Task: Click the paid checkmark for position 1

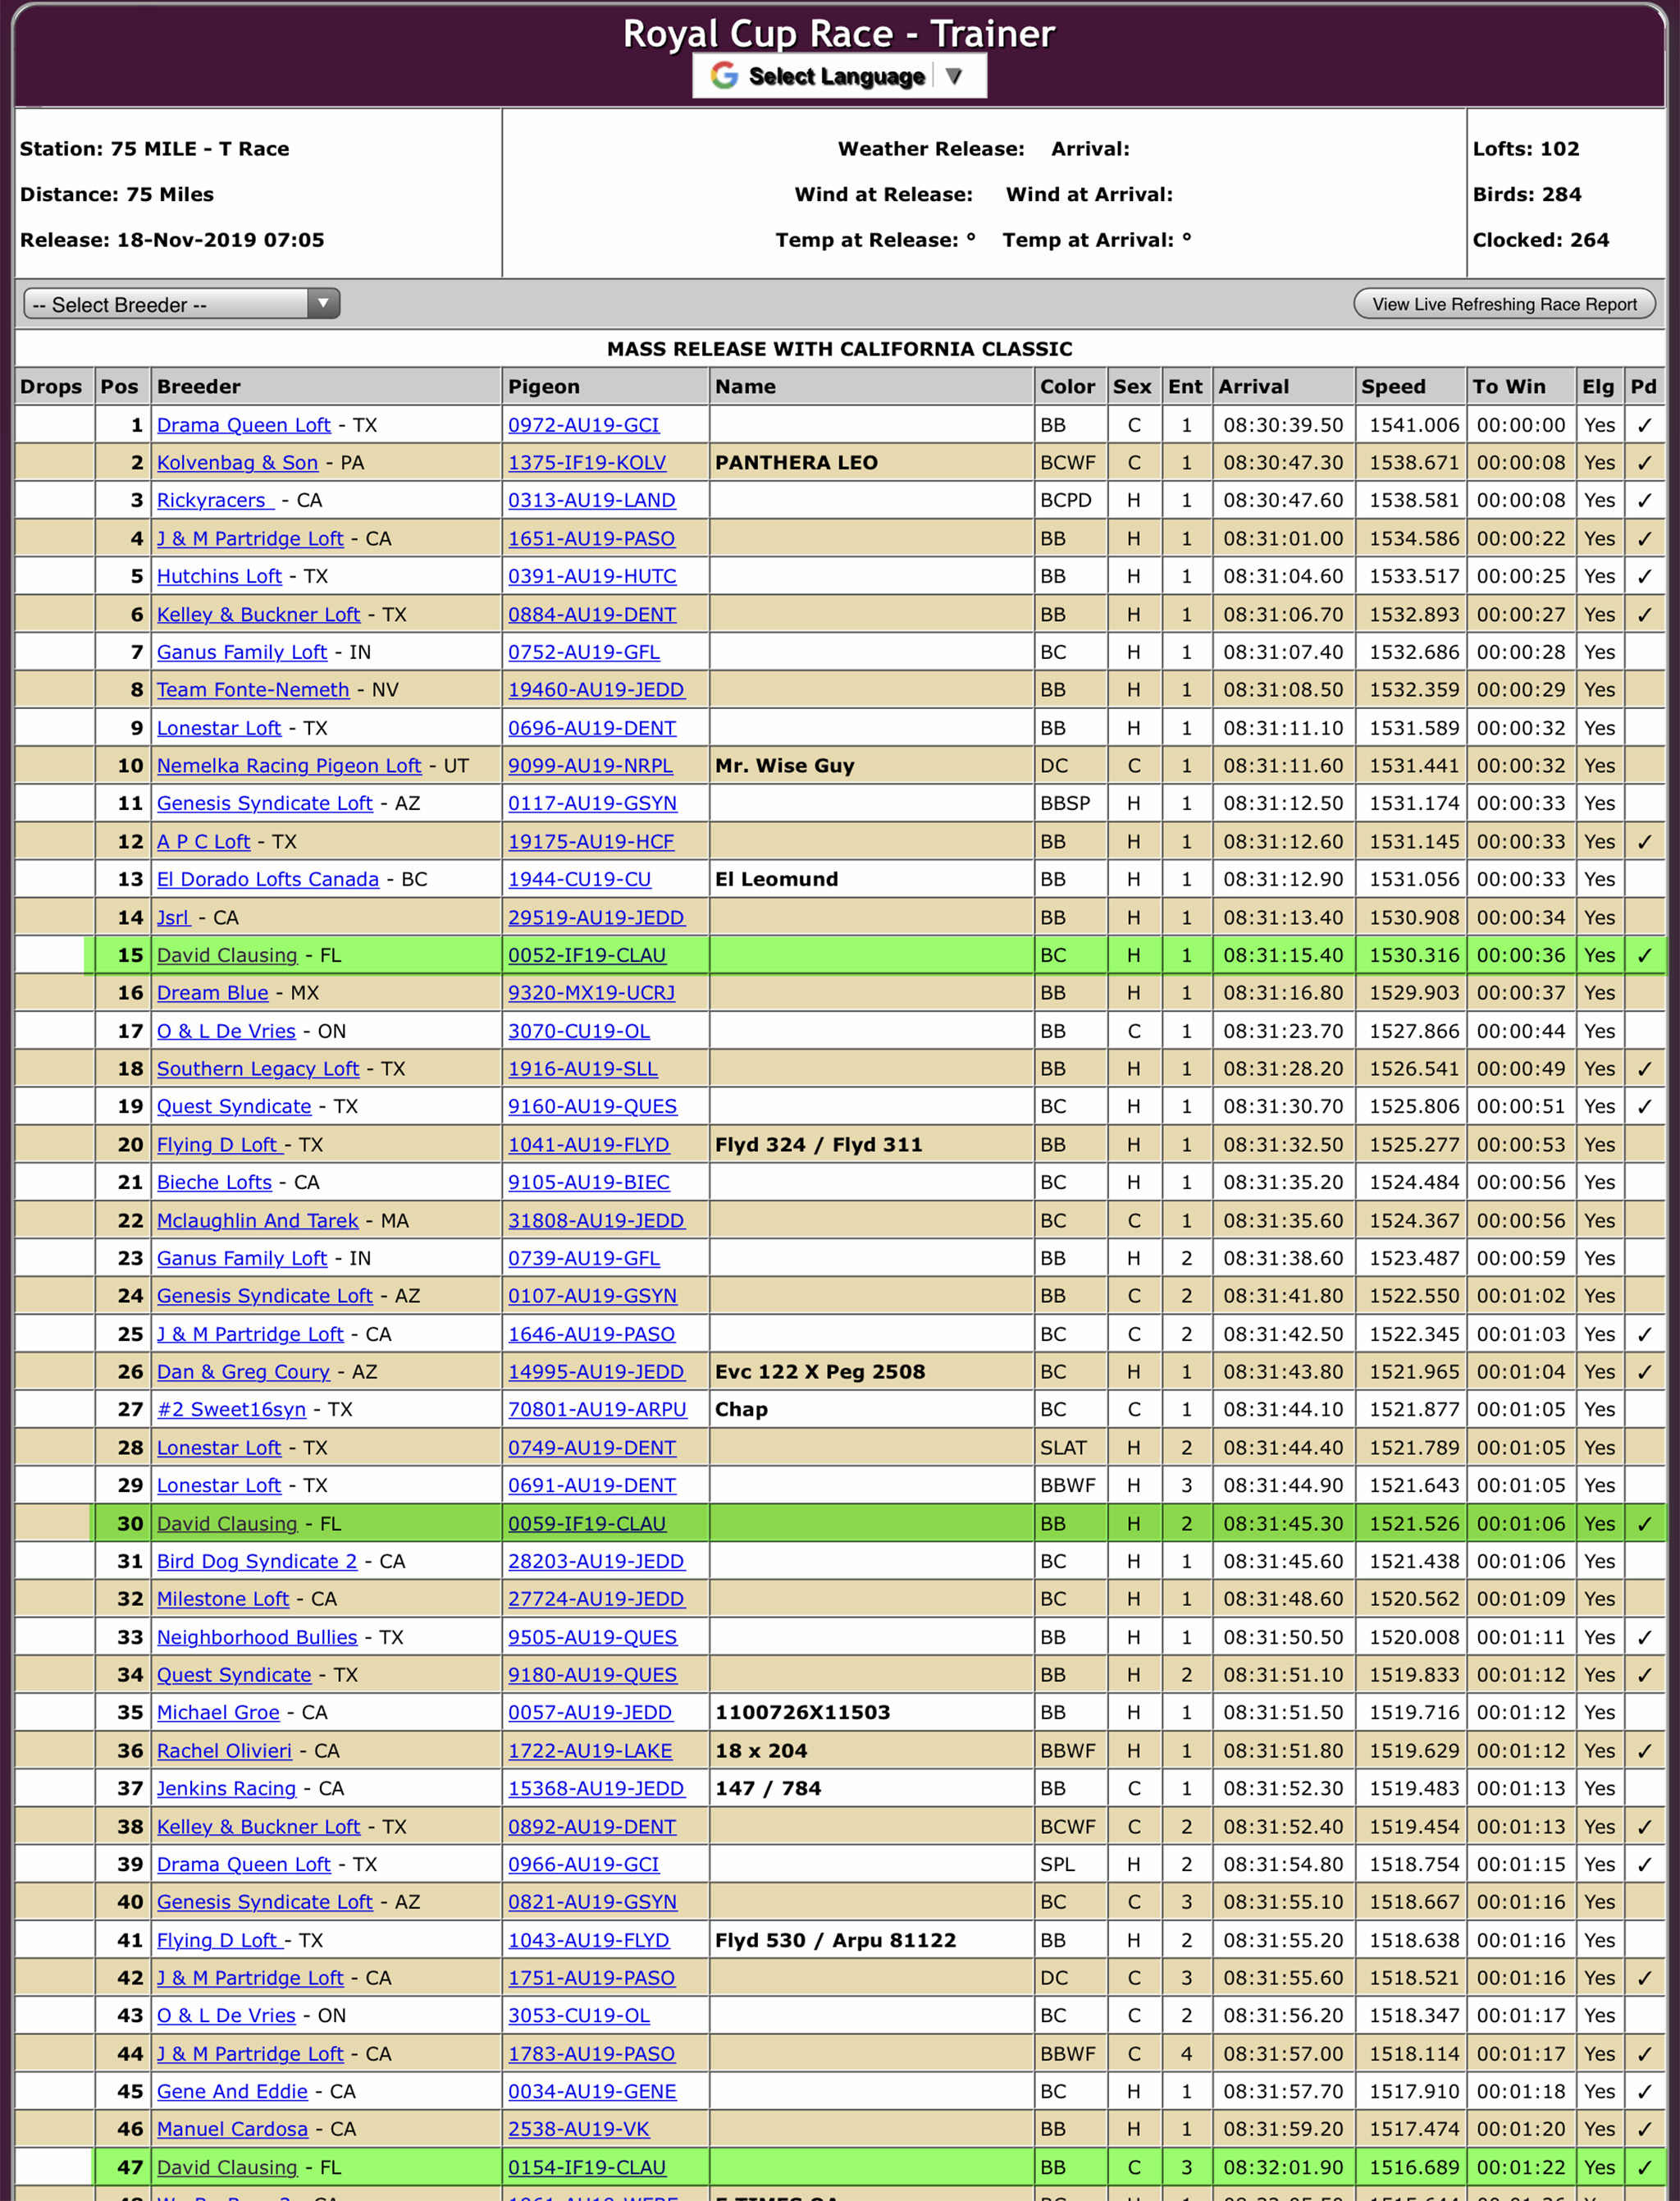Action: point(1643,425)
